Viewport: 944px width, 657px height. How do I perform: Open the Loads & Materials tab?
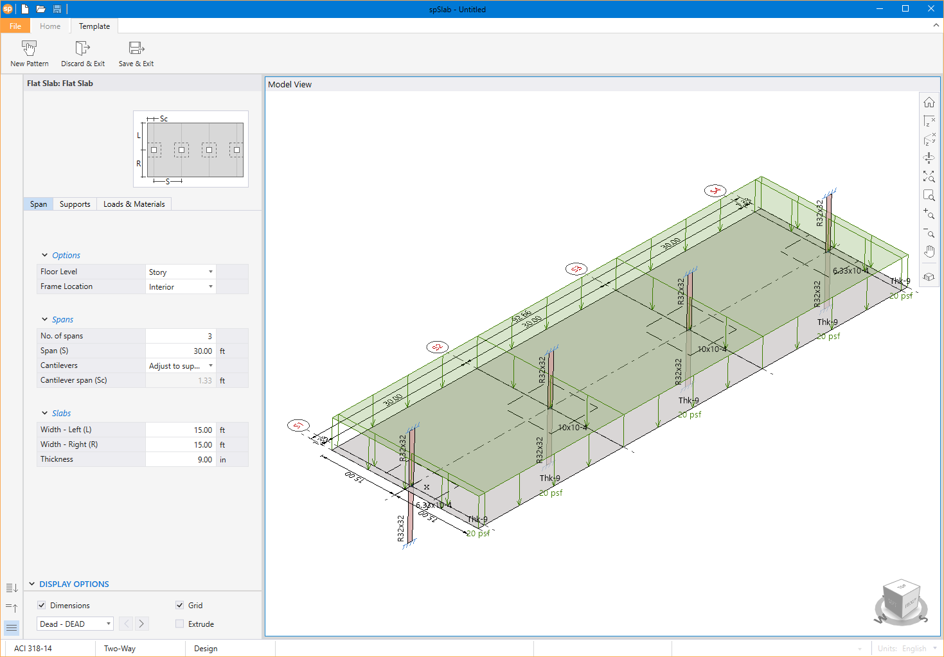point(134,204)
